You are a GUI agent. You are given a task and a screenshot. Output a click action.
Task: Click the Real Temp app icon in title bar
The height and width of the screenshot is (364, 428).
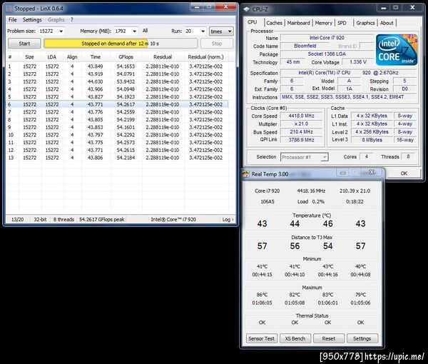click(x=245, y=174)
